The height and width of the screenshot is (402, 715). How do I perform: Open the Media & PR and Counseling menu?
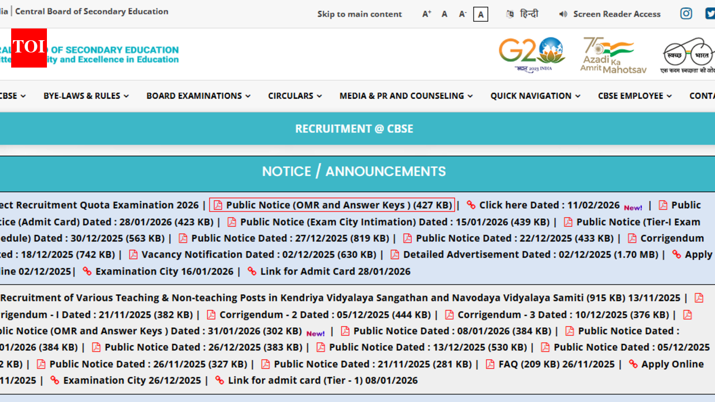pos(406,96)
